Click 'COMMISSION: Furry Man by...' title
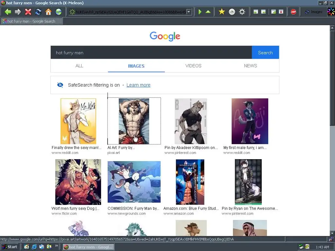The height and width of the screenshot is (251, 335). 133,208
